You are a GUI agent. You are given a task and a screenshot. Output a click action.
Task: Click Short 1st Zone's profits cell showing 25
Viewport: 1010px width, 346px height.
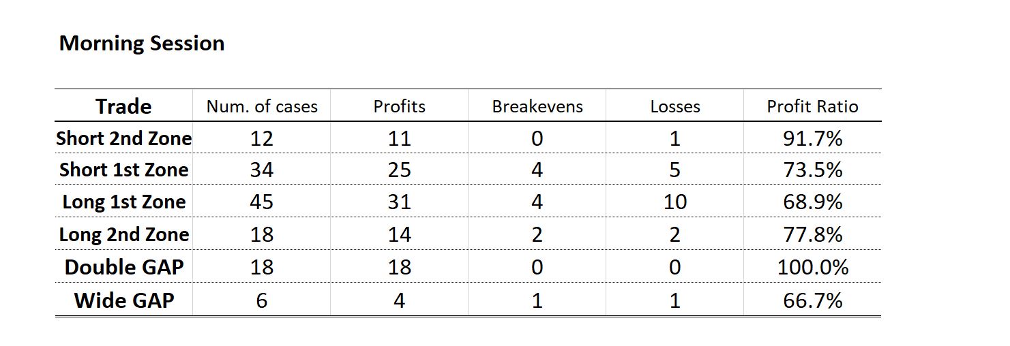pos(399,170)
